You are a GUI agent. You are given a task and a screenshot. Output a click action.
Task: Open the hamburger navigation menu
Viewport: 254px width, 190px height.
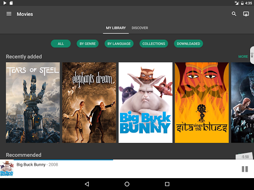click(x=9, y=14)
